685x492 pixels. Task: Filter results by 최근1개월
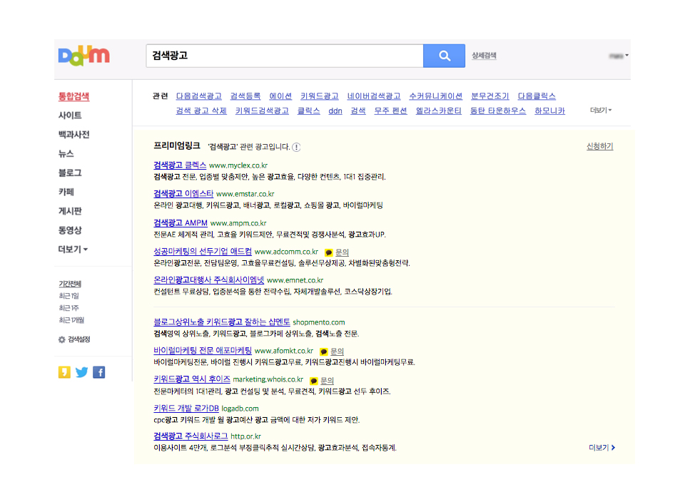pyautogui.click(x=71, y=320)
